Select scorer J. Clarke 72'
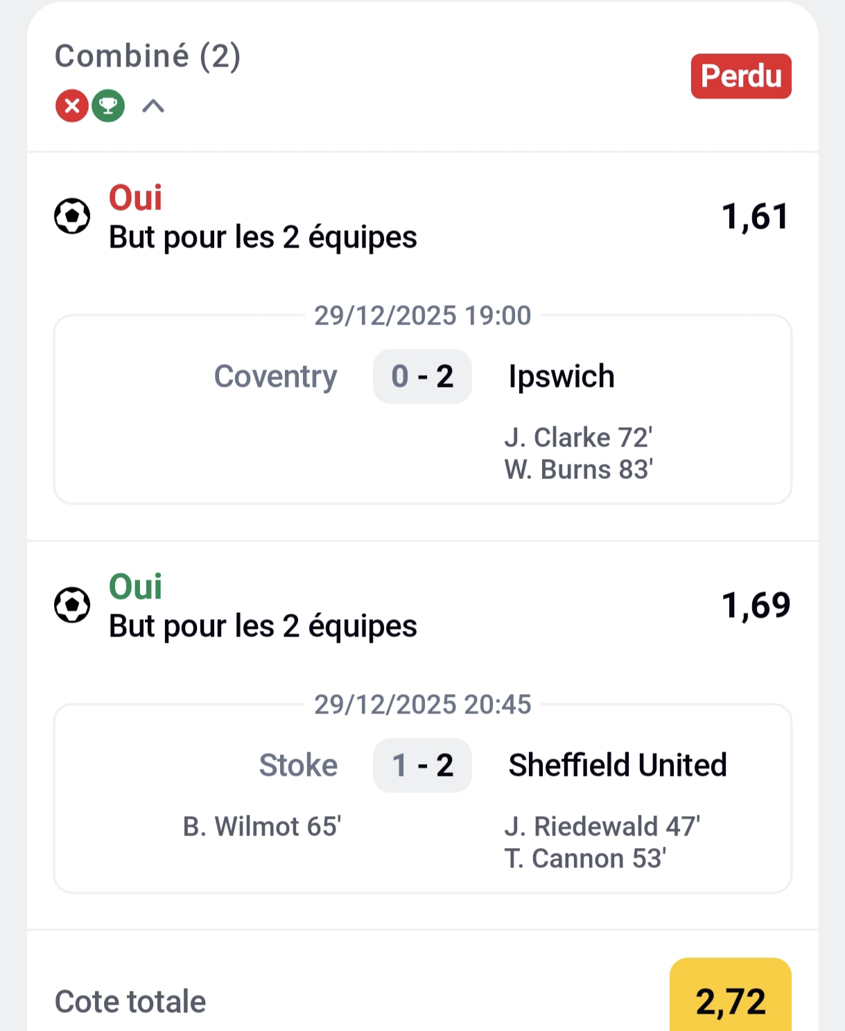The height and width of the screenshot is (1031, 845). (x=578, y=437)
